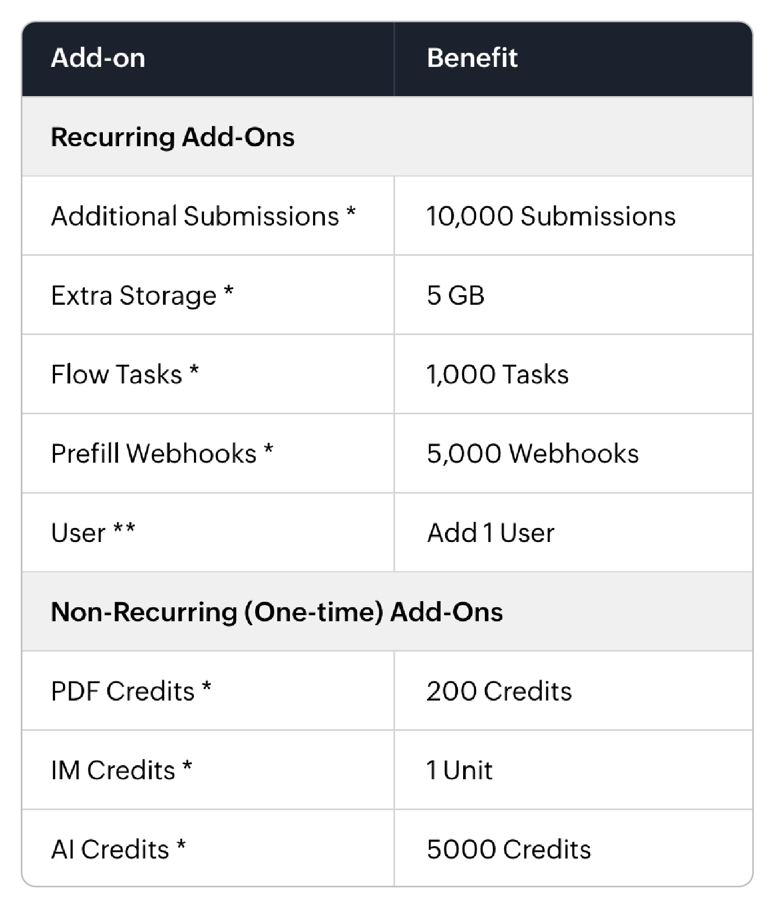Click the Add-on column header
Image resolution: width=775 pixels, height=908 pixels.
pyautogui.click(x=98, y=58)
